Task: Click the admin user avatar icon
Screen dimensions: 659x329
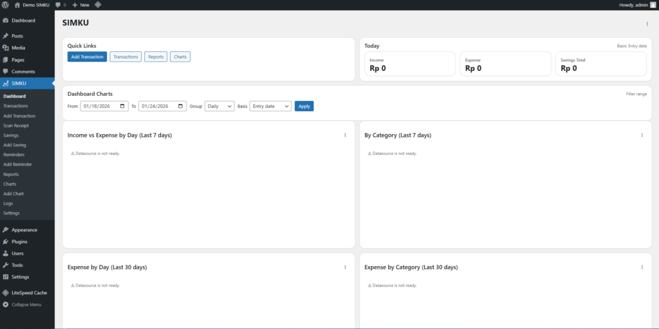Action: (653, 4)
